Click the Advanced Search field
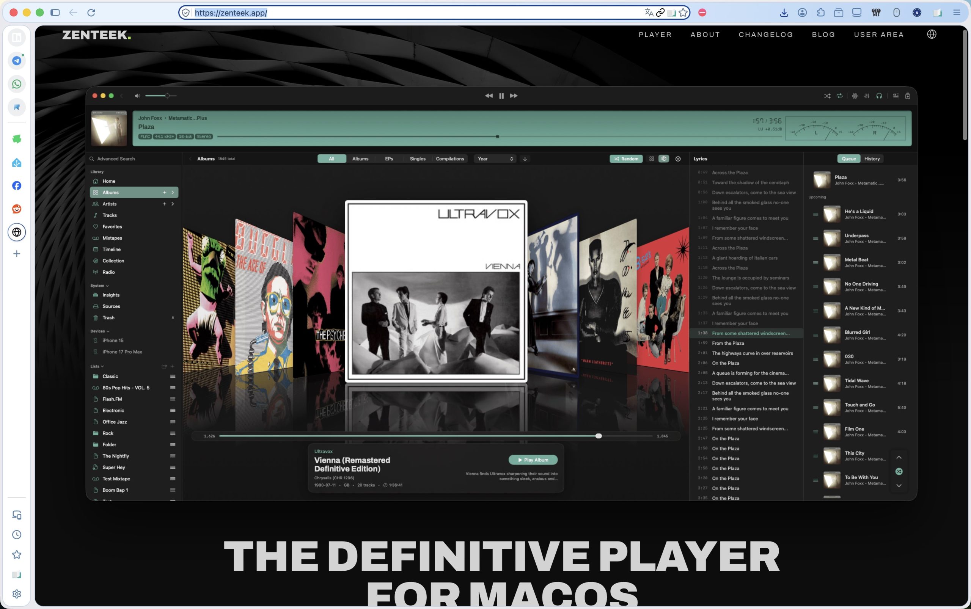 click(x=134, y=159)
